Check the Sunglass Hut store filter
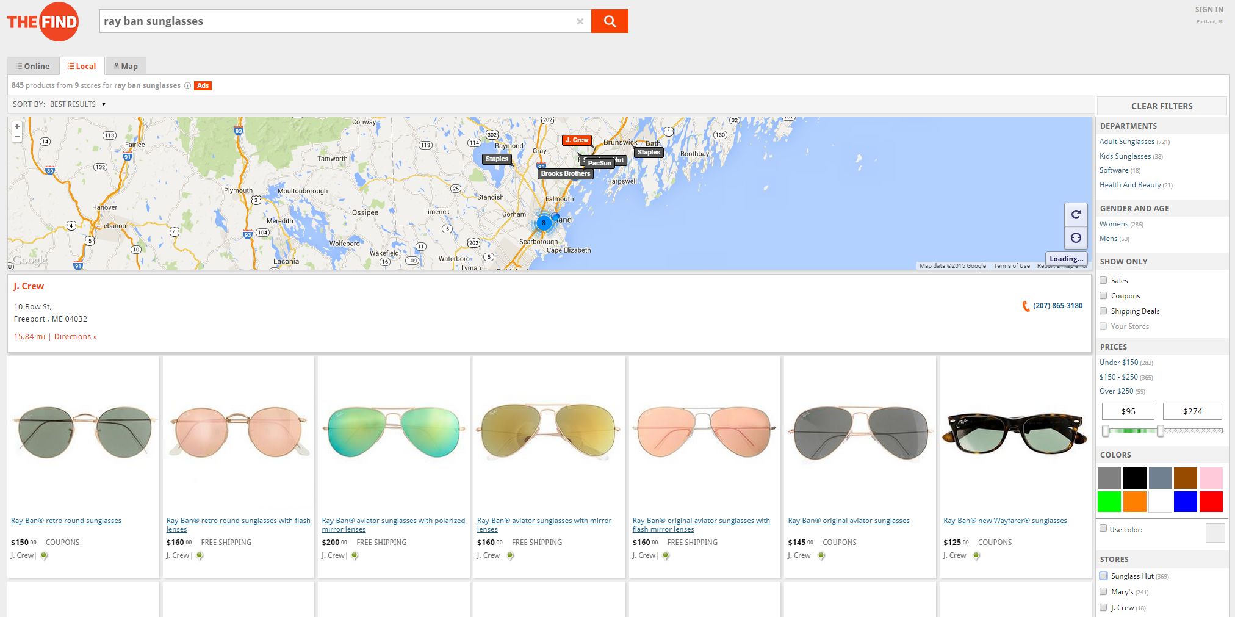 point(1103,576)
